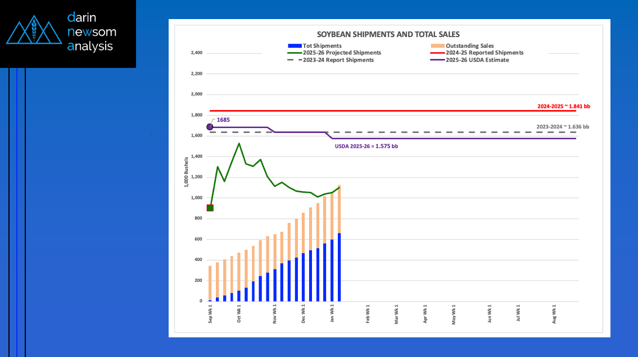Click the darin newsom analysis brand text
The image size is (638, 357).
click(90, 32)
